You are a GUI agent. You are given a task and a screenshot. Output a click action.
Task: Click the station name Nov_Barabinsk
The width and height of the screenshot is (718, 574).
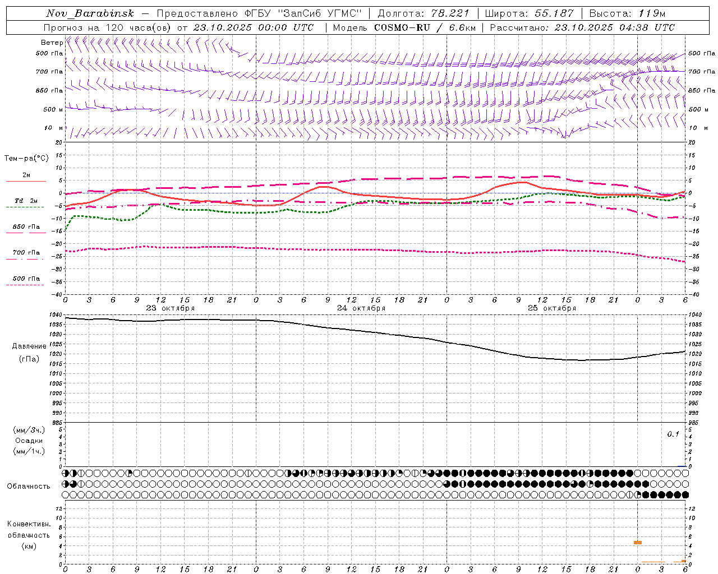(x=90, y=13)
